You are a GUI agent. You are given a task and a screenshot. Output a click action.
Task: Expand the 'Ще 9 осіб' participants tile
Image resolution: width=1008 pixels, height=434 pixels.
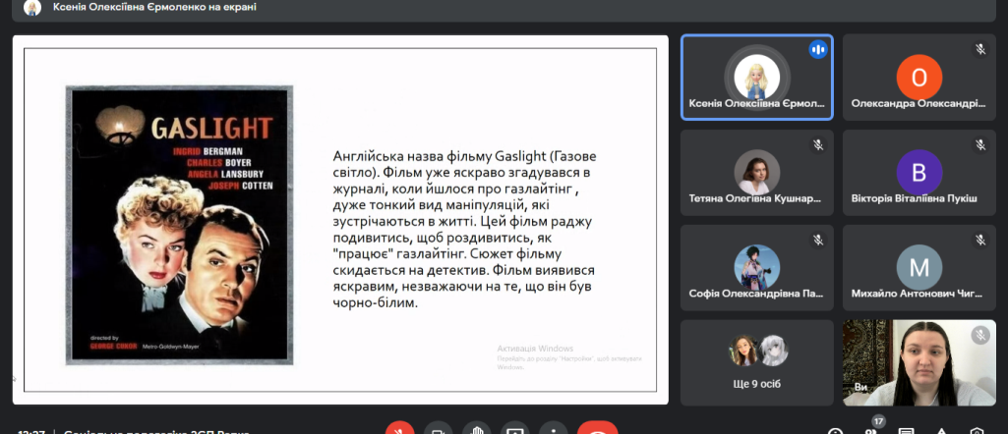coord(755,362)
